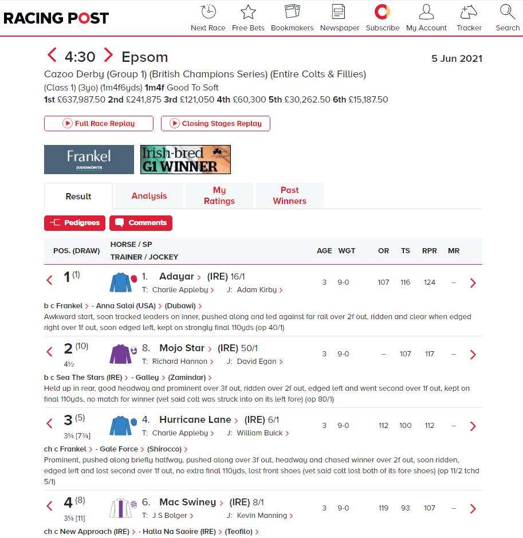
Task: Open the Next Race clock icon
Action: click(x=208, y=12)
